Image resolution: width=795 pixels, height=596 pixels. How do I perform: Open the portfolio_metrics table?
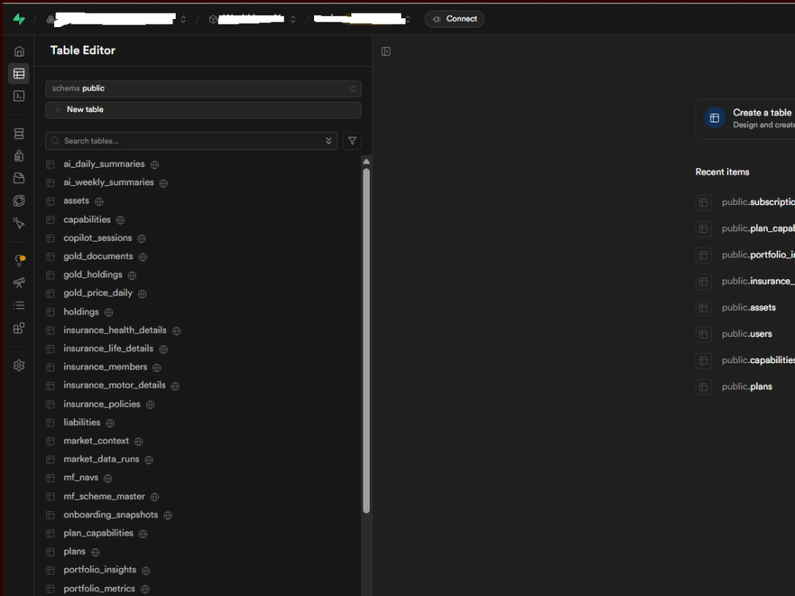[x=99, y=588]
